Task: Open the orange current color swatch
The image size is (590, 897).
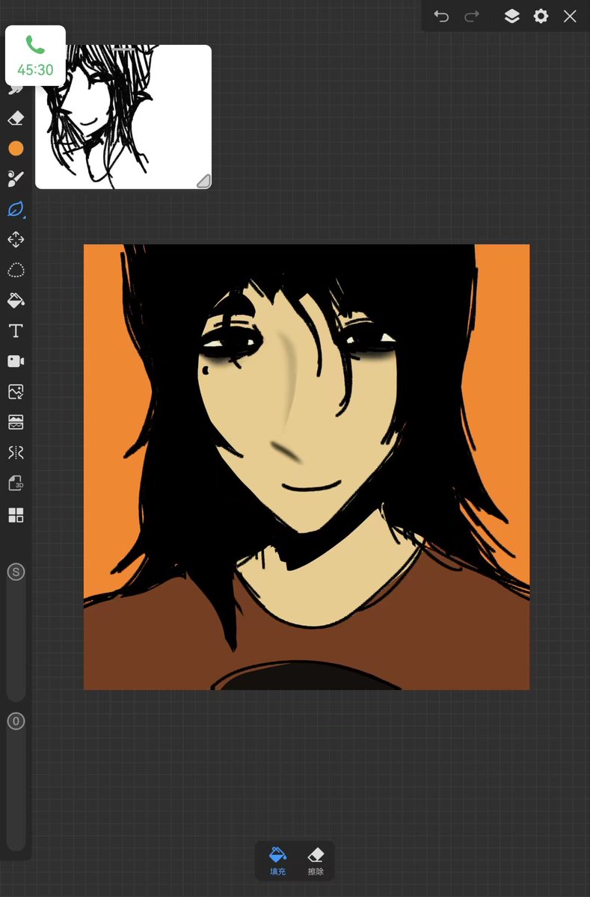Action: pos(16,149)
